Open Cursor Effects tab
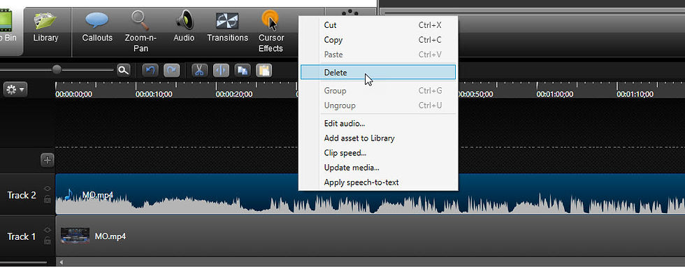Screen dimensions: 685x267 click(x=271, y=31)
